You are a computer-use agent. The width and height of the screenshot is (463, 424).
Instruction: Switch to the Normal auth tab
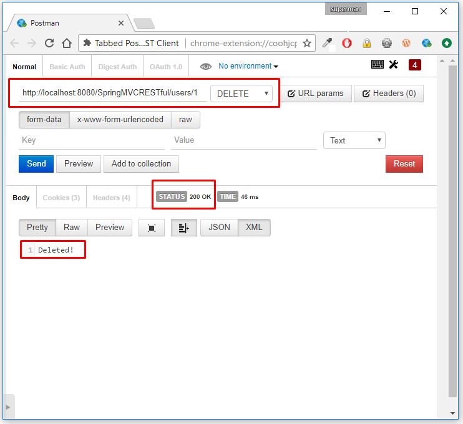tap(24, 67)
